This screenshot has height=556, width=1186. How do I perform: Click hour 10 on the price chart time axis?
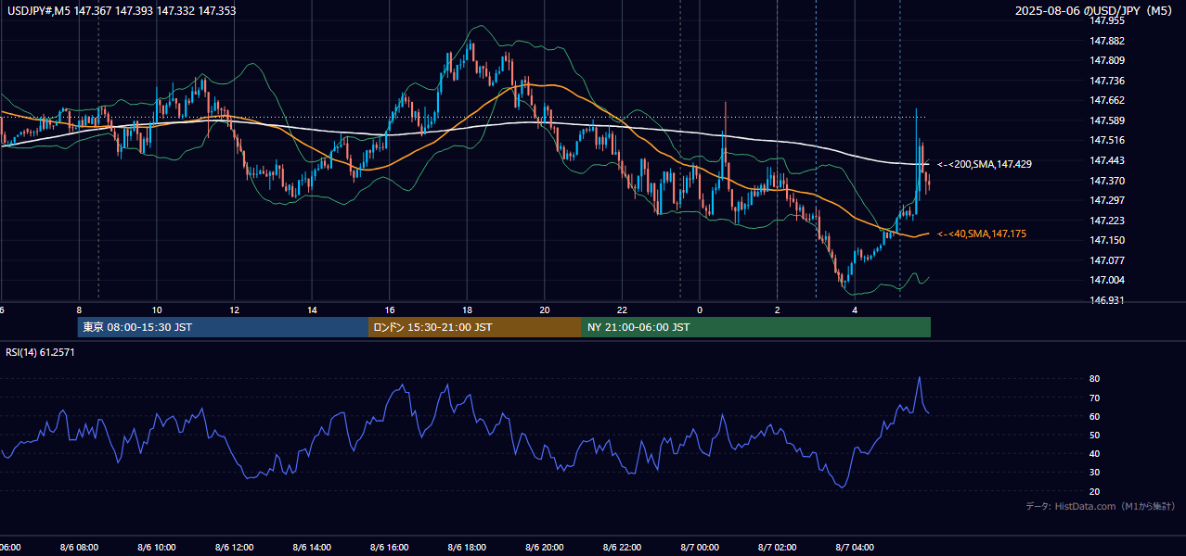click(157, 310)
